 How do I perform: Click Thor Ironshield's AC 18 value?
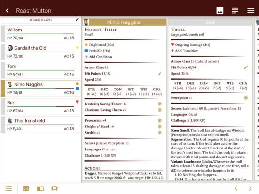[x=69, y=129]
